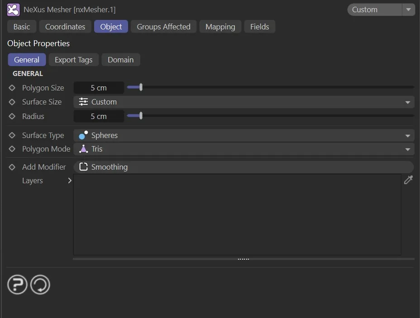The image size is (420, 318).
Task: Click the Spheres surface type icon
Action: 83,135
